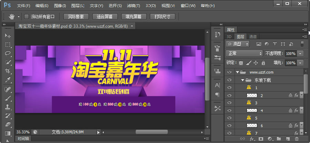
Task: Select the Clone Stamp tool
Action: point(8,107)
